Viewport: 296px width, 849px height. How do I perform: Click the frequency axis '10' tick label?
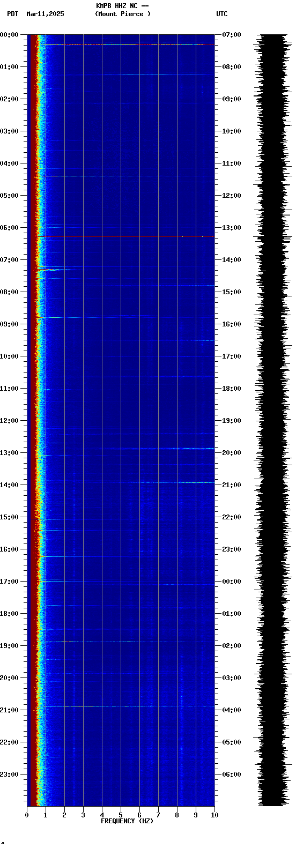214,815
